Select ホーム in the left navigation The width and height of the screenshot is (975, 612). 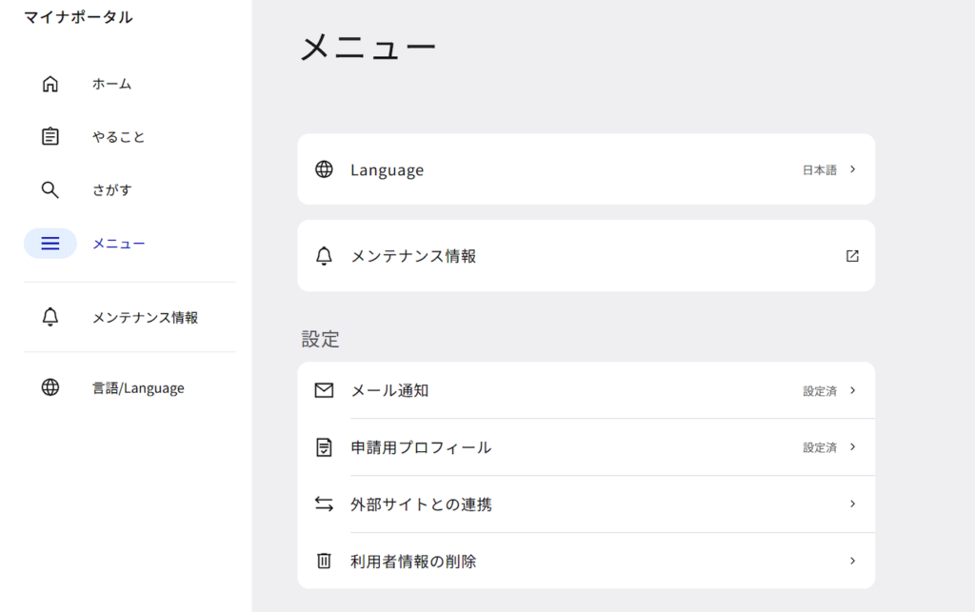click(111, 84)
